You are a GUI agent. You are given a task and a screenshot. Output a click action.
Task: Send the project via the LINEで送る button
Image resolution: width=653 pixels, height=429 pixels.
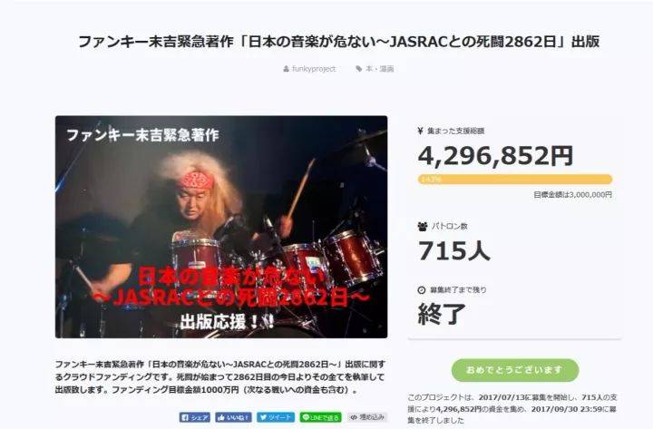[x=320, y=417]
